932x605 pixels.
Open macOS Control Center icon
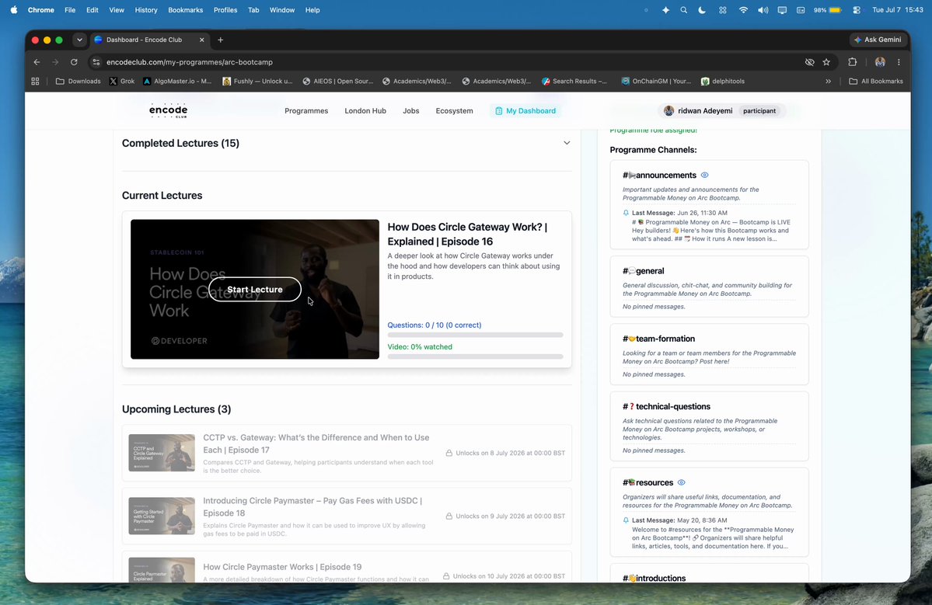pos(857,10)
